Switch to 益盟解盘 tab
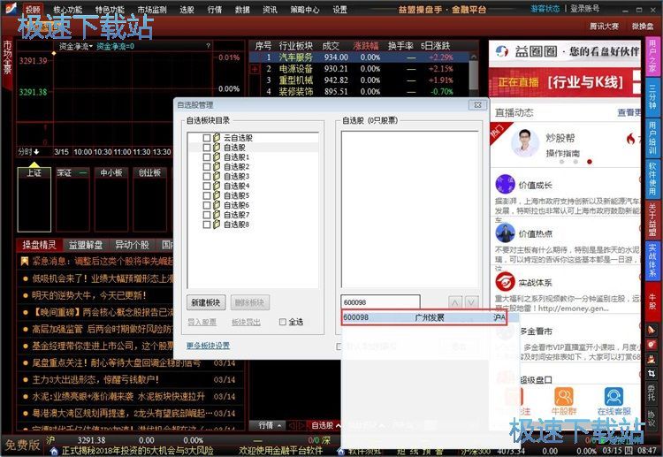The image size is (663, 457). [86, 245]
